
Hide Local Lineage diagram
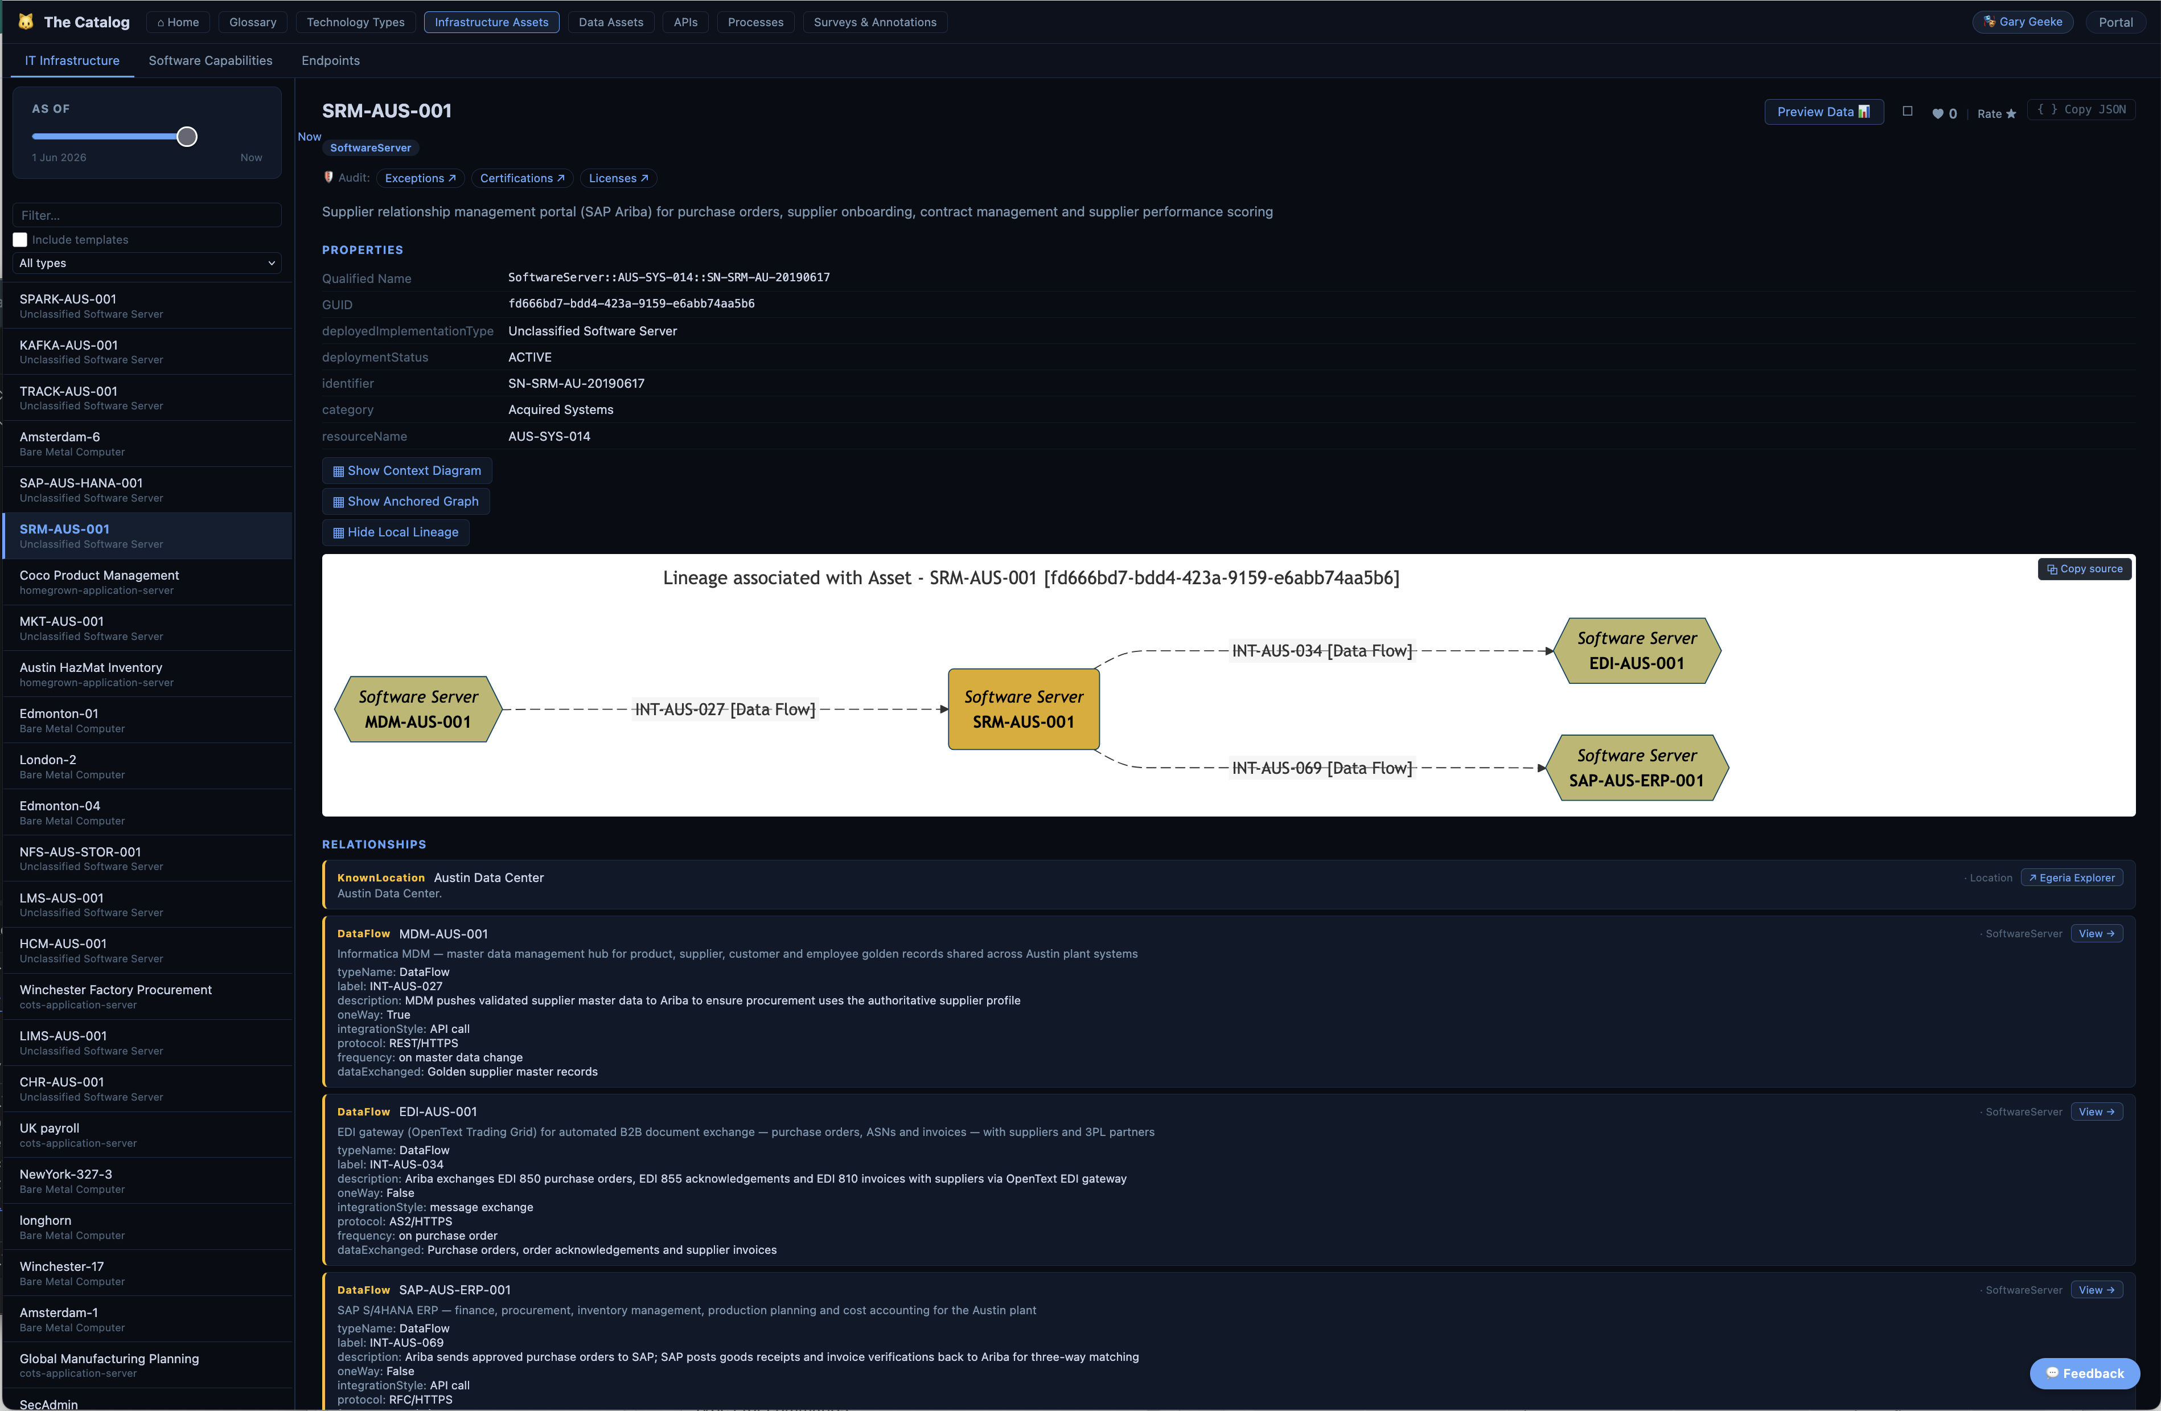click(x=395, y=532)
